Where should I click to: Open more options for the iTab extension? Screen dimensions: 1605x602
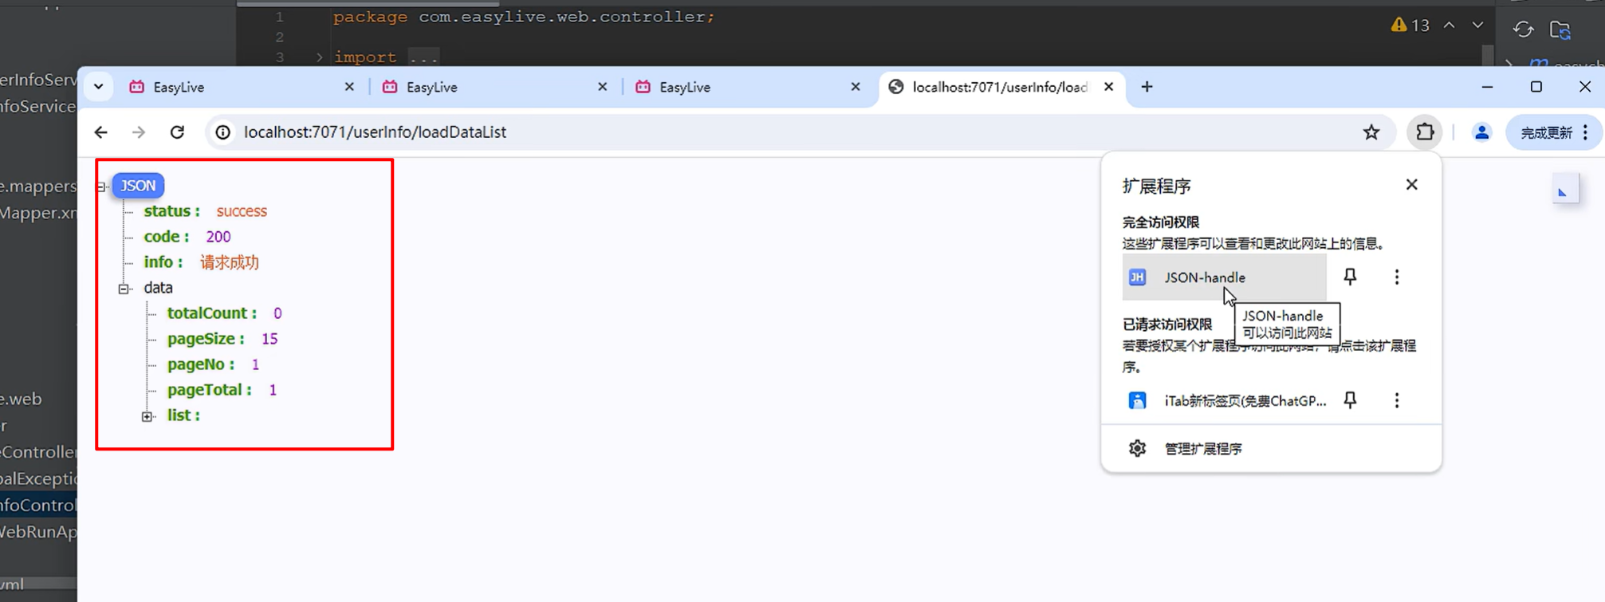tap(1396, 400)
